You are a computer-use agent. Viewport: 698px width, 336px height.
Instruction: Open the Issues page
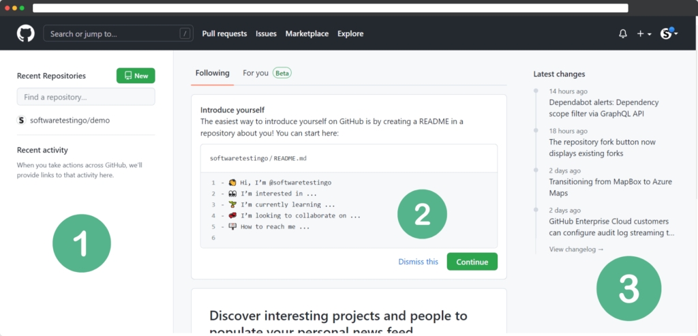point(267,34)
